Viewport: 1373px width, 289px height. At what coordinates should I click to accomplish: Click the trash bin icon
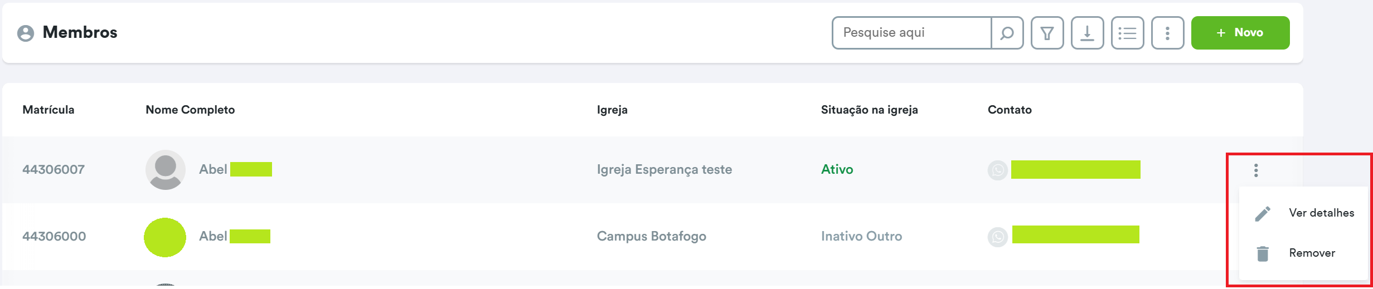pyautogui.click(x=1263, y=253)
